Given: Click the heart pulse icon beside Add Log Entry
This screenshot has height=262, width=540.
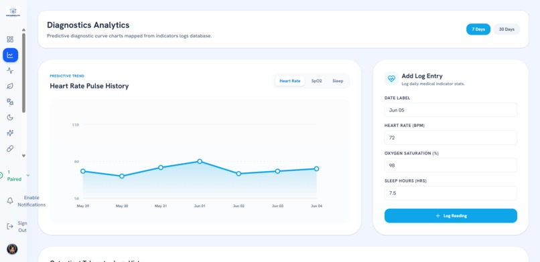Looking at the screenshot, I should click(x=391, y=79).
